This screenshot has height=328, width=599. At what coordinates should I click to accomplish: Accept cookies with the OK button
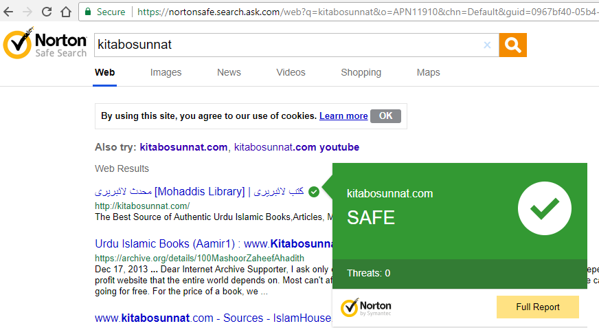click(385, 116)
